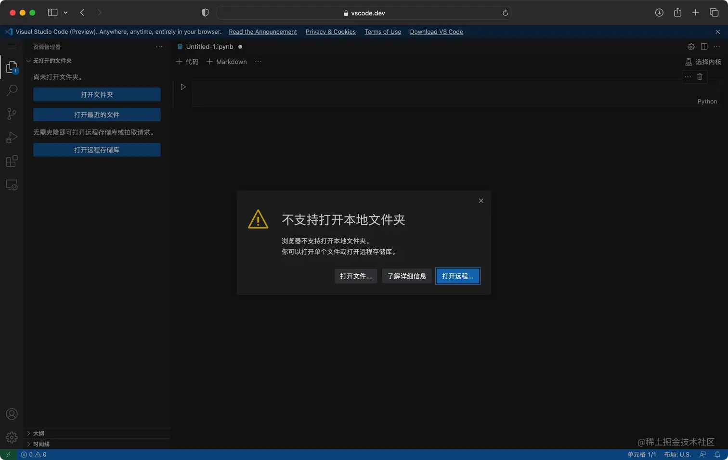Dismiss the VS Code preview banner
The height and width of the screenshot is (460, 728).
(717, 32)
